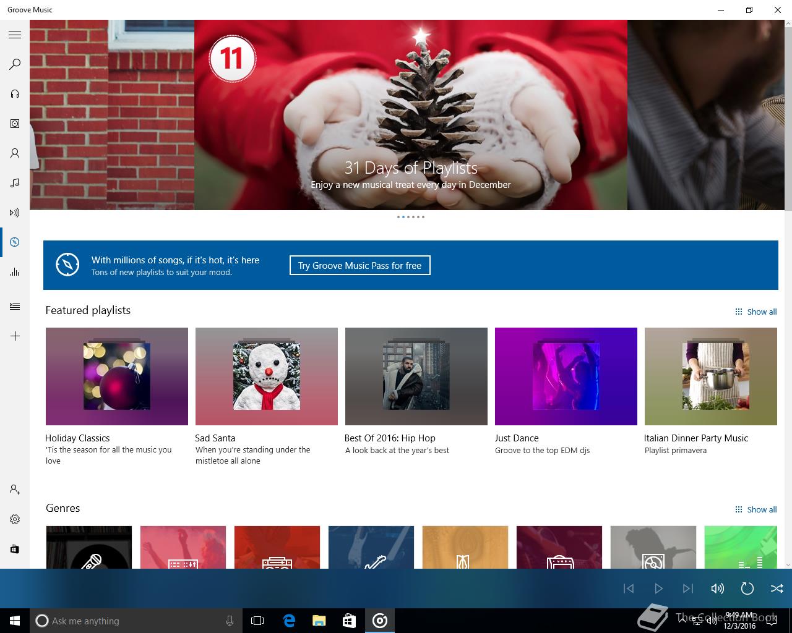Viewport: 792px width, 633px height.
Task: Open the hamburger navigation menu
Action: click(15, 35)
